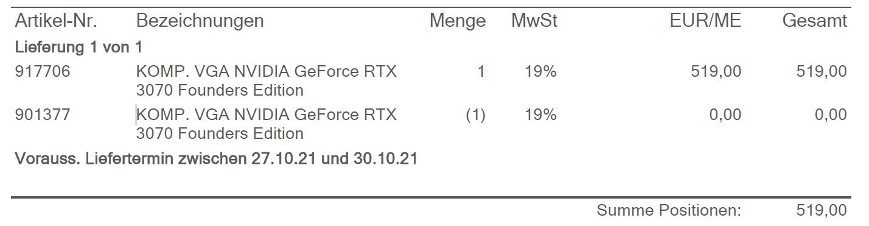This screenshot has width=869, height=226.
Task: Click quantity 1 in the first row
Action: (481, 72)
